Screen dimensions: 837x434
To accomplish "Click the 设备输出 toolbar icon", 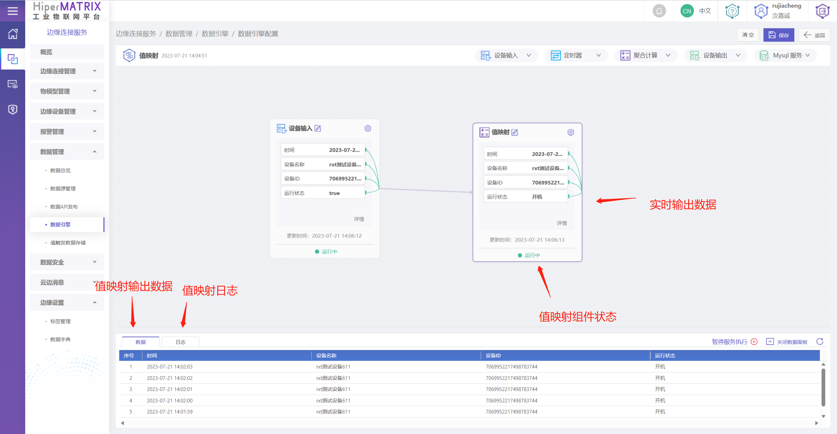I will (x=695, y=55).
